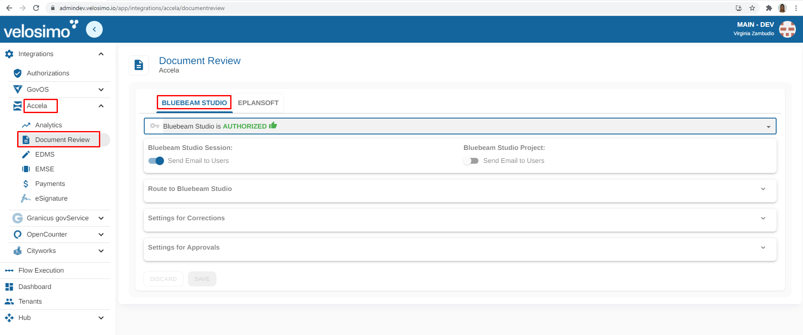803x335 pixels.
Task: Click the Accela logo icon in sidebar
Action: click(18, 106)
